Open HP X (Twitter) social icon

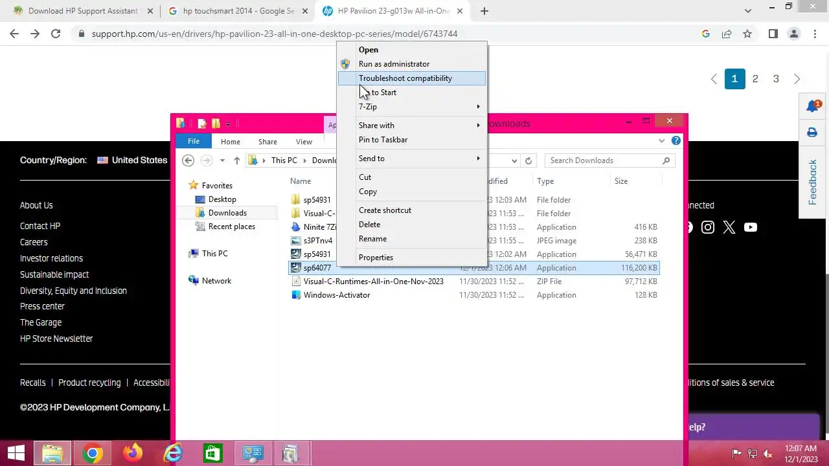(729, 227)
